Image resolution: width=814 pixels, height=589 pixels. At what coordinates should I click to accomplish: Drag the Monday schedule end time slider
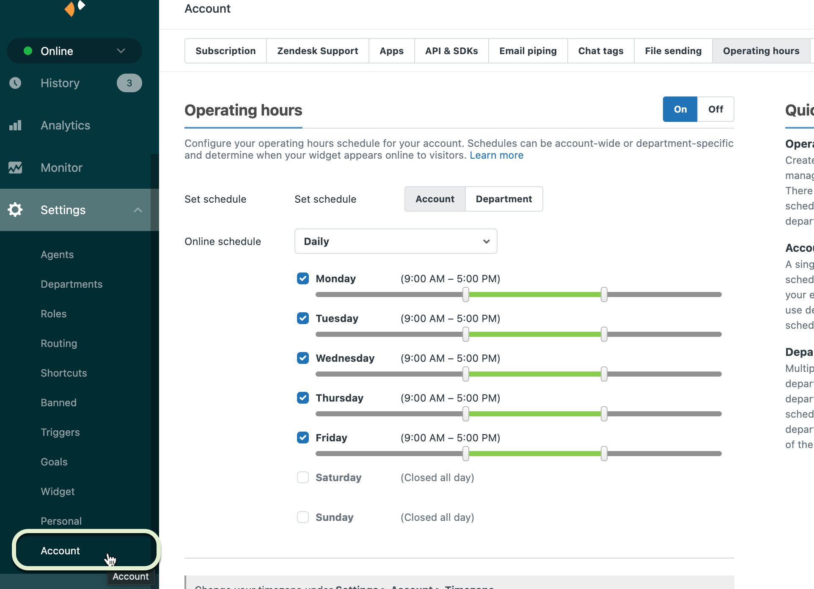[604, 294]
